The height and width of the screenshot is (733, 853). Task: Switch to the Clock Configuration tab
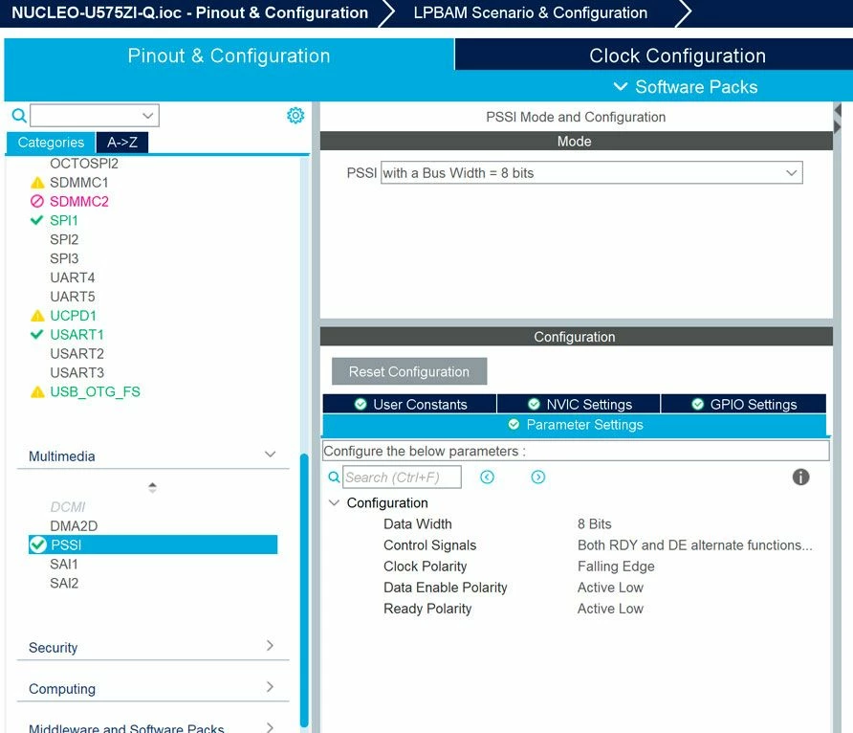(677, 56)
